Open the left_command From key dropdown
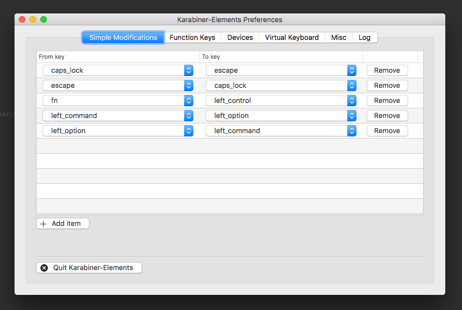Image resolution: width=462 pixels, height=310 pixels. click(118, 115)
